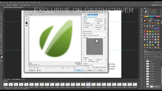The image size is (162, 91).
Task: Apply the Default Style (None) swatch
Action: (145, 21)
